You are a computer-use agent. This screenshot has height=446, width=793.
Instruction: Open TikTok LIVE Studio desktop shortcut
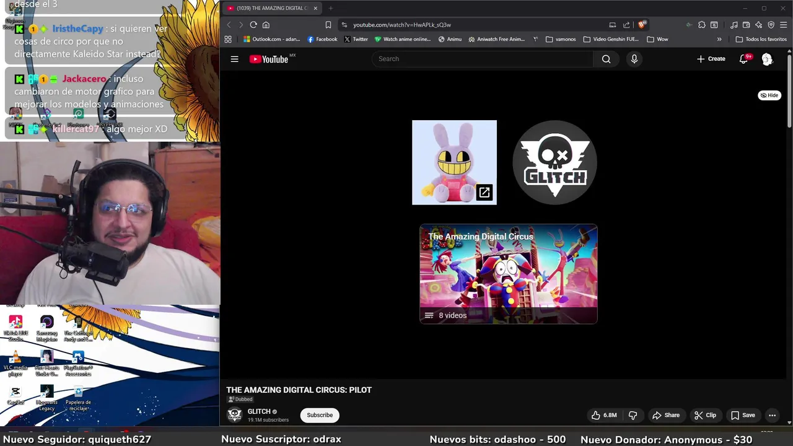click(15, 328)
